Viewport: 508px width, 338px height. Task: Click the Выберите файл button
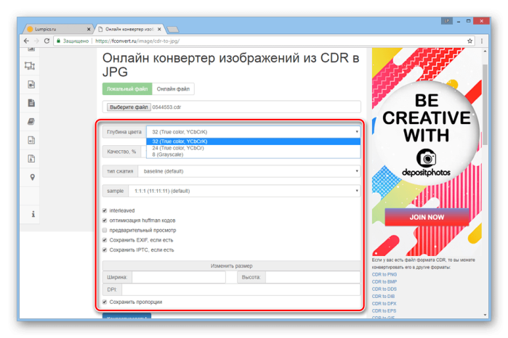click(x=129, y=107)
